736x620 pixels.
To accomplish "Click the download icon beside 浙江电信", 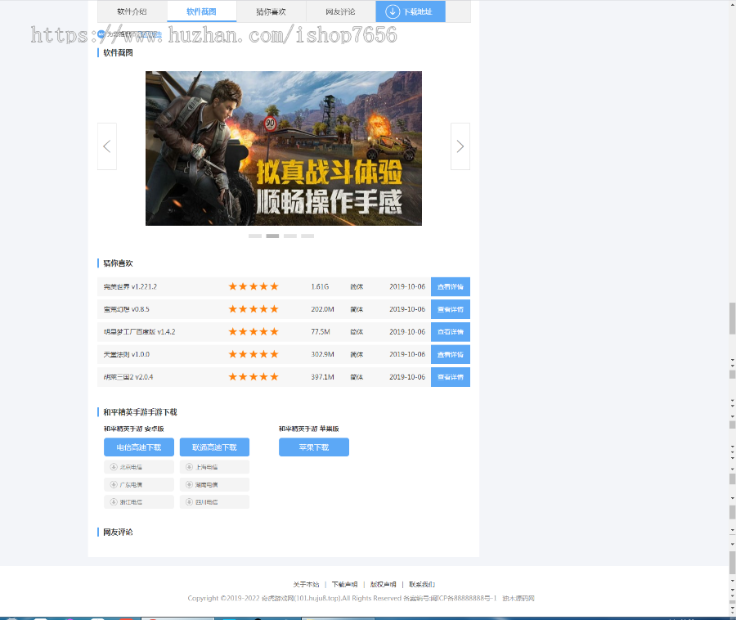I will [x=114, y=501].
